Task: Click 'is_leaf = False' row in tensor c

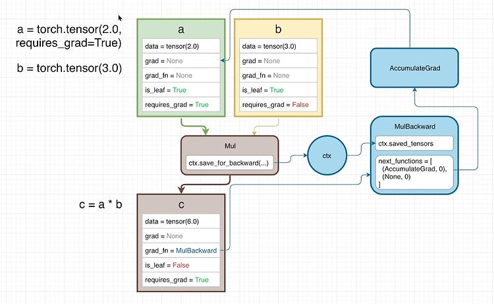Action: tap(181, 265)
